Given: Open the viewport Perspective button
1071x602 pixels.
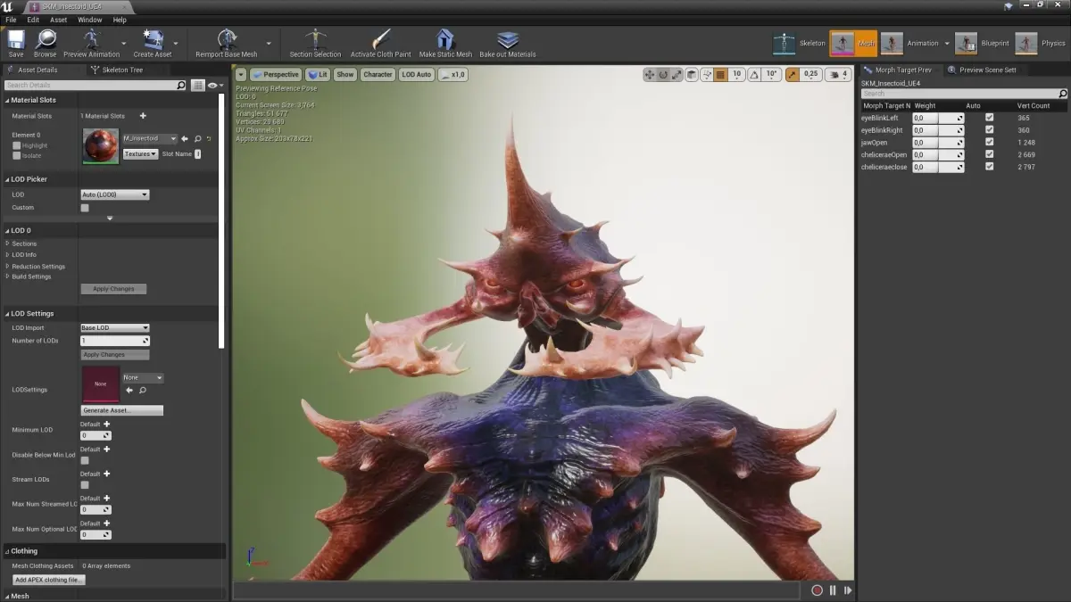Looking at the screenshot, I should (276, 75).
